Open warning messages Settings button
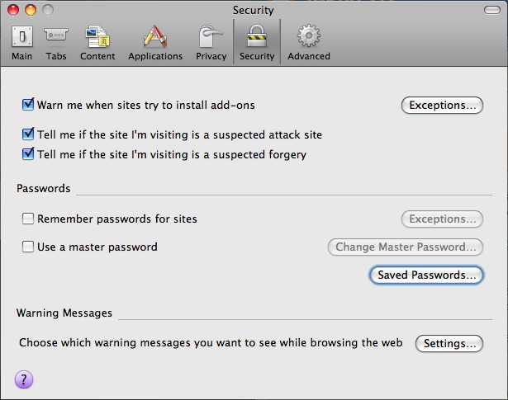This screenshot has width=508, height=400. pyautogui.click(x=449, y=343)
